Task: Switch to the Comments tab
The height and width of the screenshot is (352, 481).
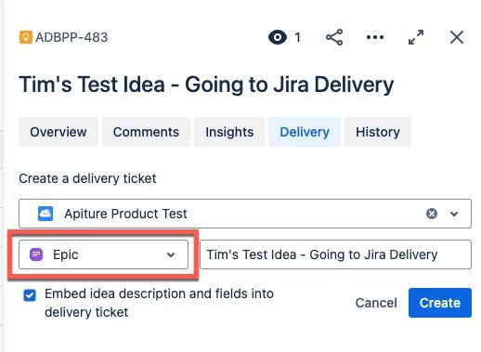Action: (146, 132)
